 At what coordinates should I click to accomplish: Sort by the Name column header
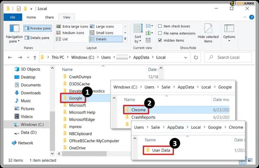[67, 69]
